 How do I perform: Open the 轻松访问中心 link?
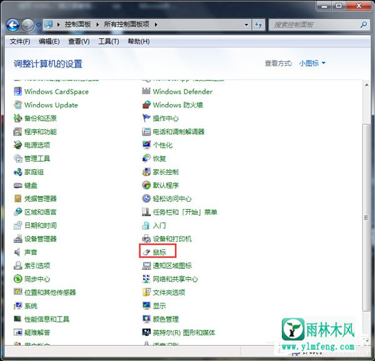pyautogui.click(x=172, y=199)
